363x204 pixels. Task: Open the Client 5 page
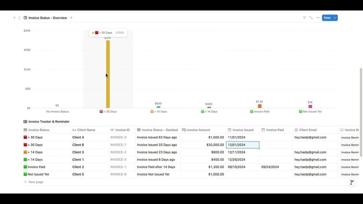78,174
